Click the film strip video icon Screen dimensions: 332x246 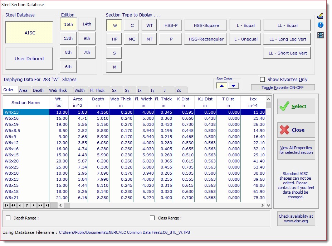[320, 34]
